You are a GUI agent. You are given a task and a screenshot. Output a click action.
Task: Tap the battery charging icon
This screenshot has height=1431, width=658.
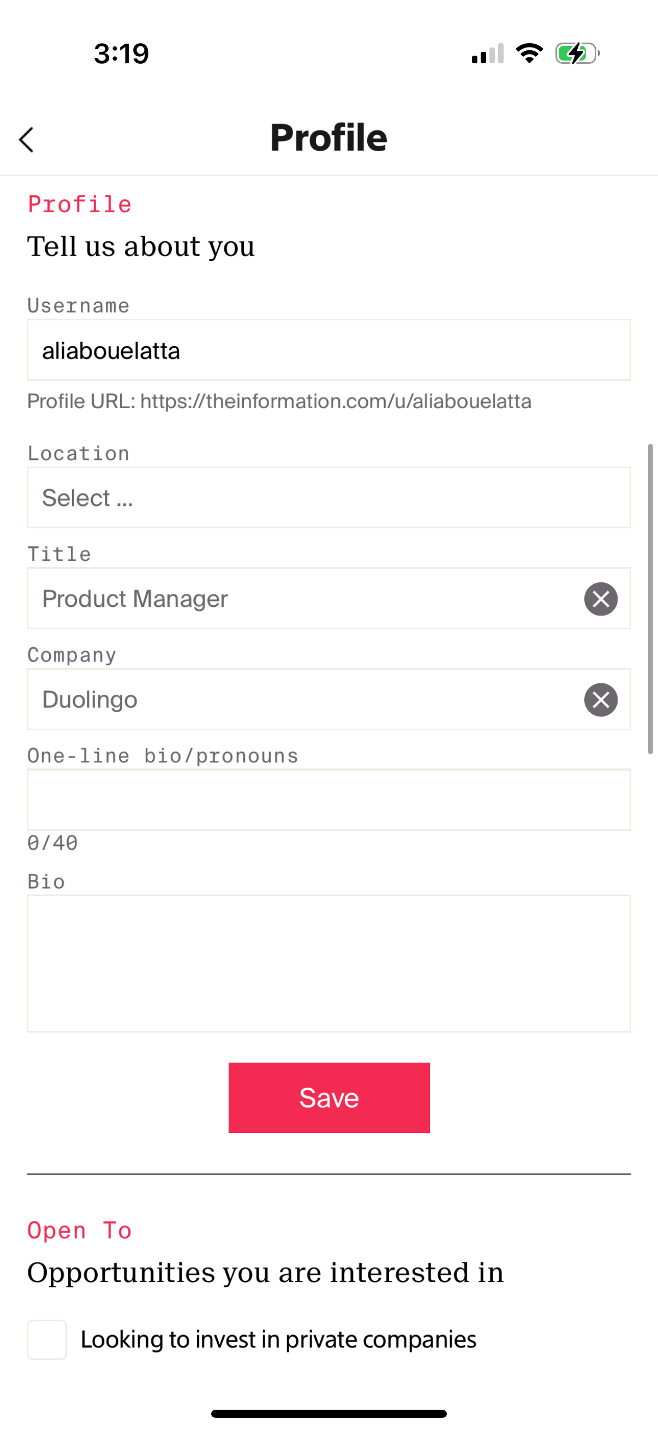pyautogui.click(x=575, y=52)
